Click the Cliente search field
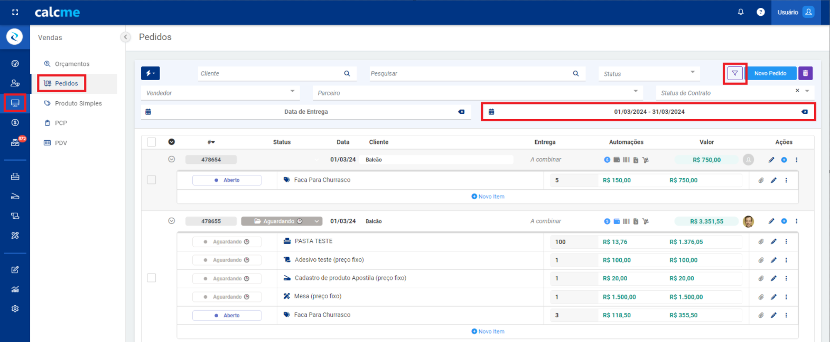830x342 pixels. tap(271, 74)
